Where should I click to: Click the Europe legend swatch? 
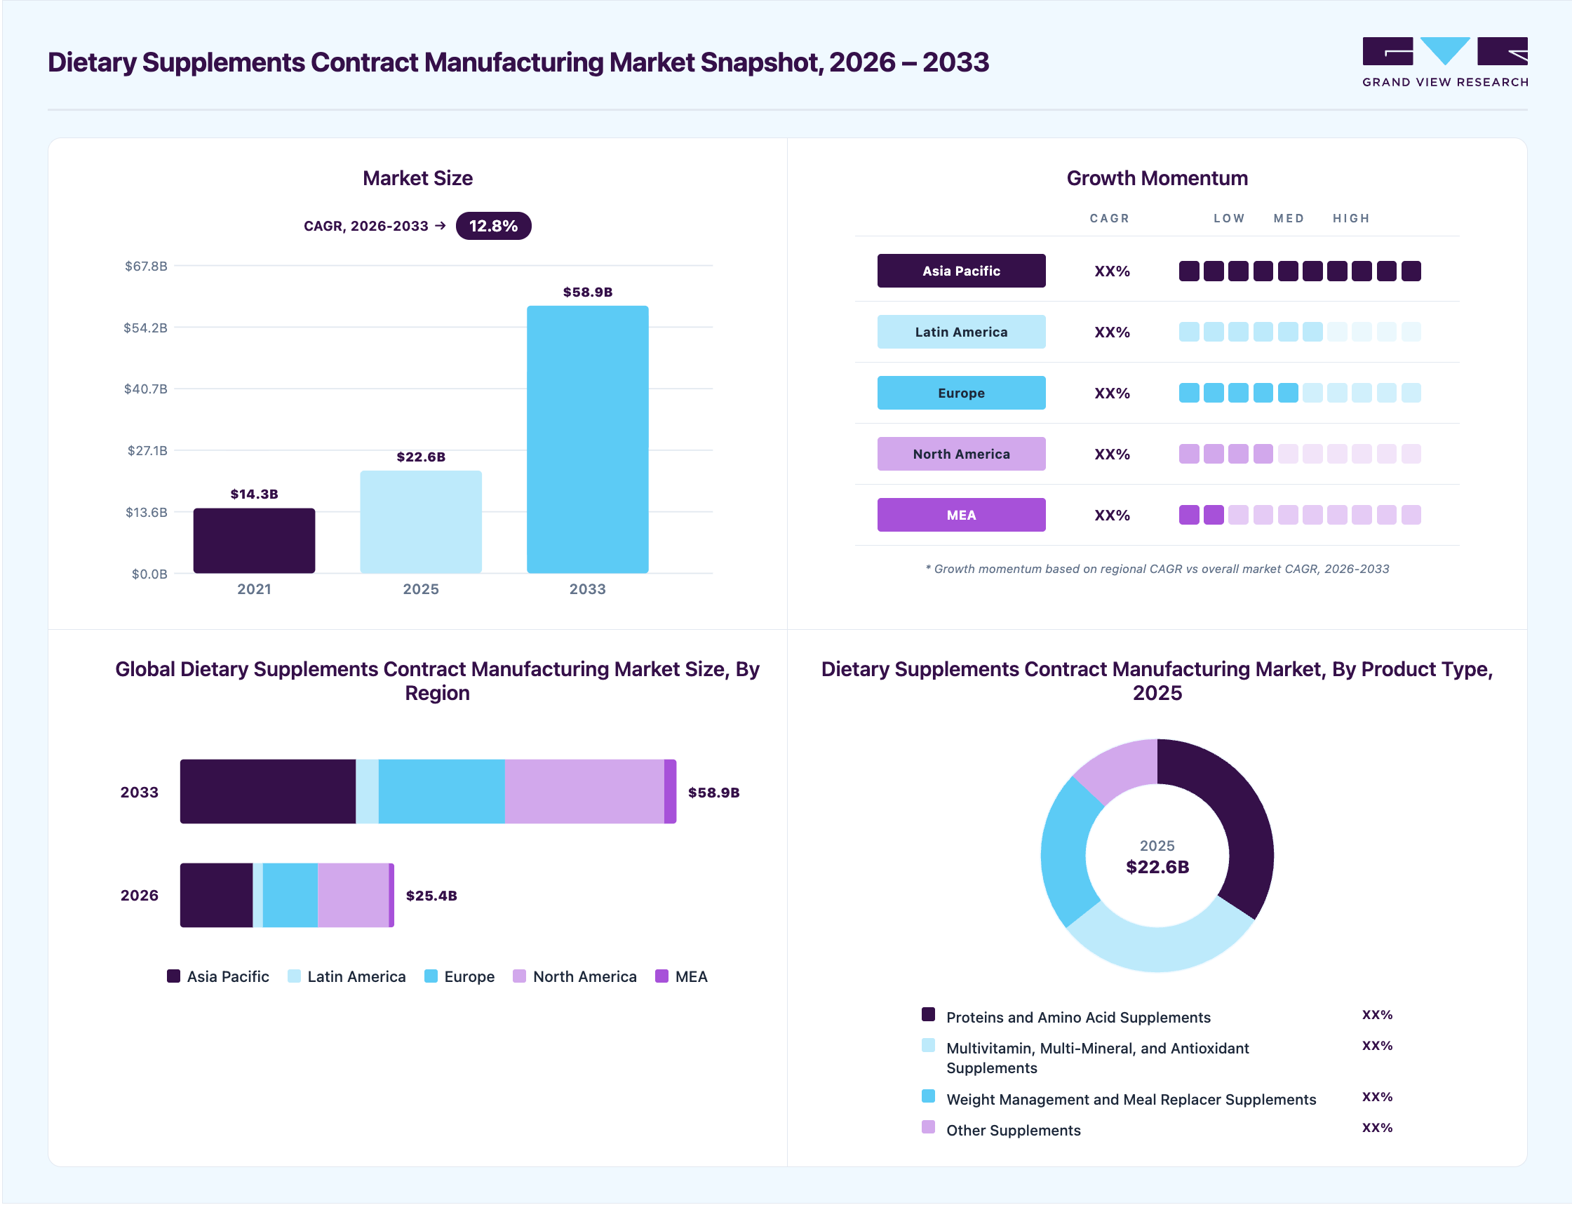pos(431,976)
